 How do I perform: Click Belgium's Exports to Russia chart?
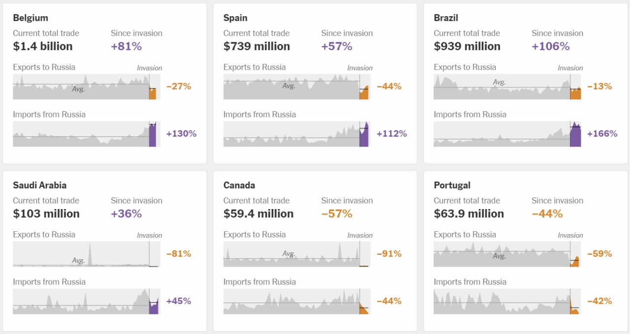pyautogui.click(x=84, y=87)
